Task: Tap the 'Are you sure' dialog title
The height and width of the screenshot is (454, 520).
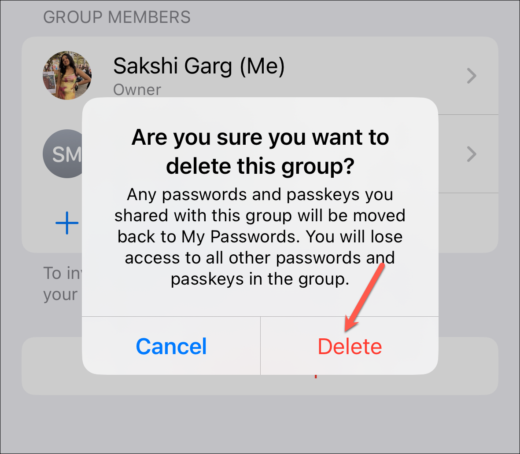Action: tap(260, 151)
